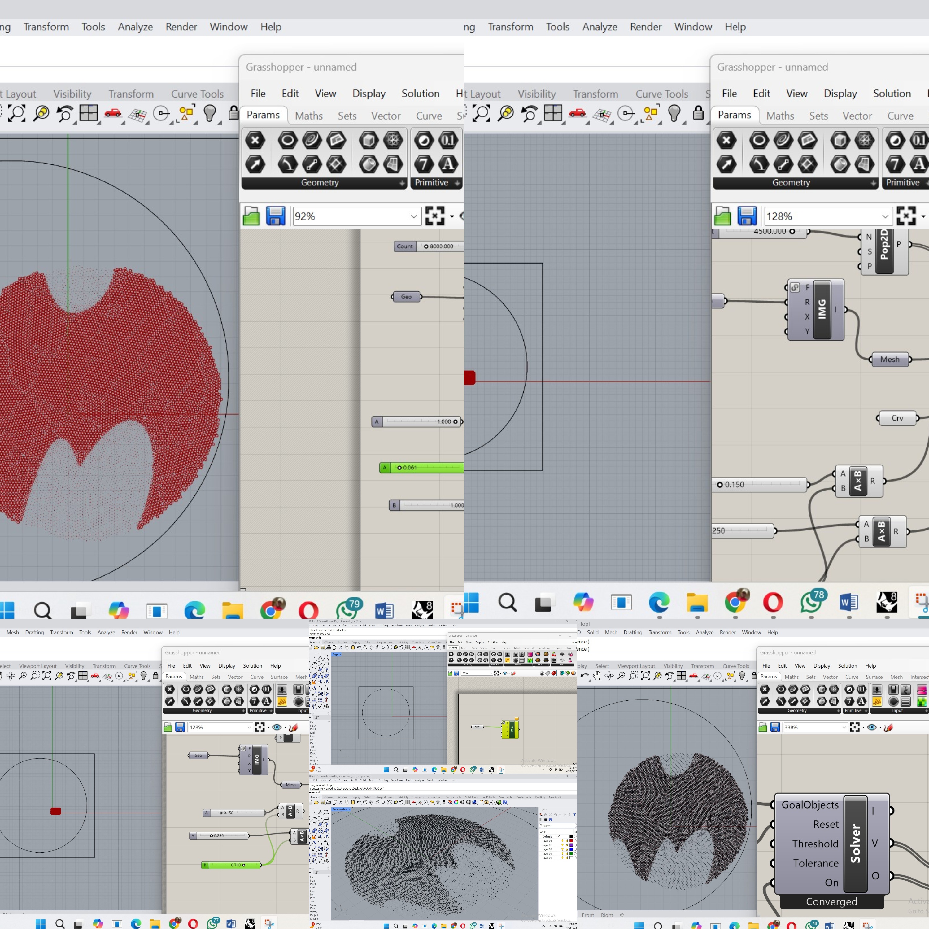Toggle Layer 02 lock icon
This screenshot has height=929, width=929.
click(567, 845)
